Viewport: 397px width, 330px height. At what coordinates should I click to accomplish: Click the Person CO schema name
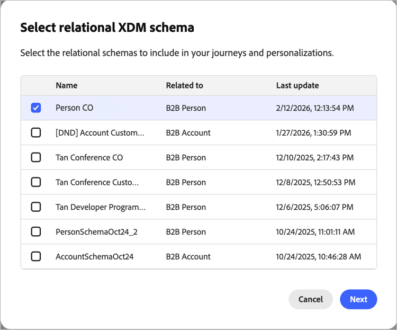point(75,108)
